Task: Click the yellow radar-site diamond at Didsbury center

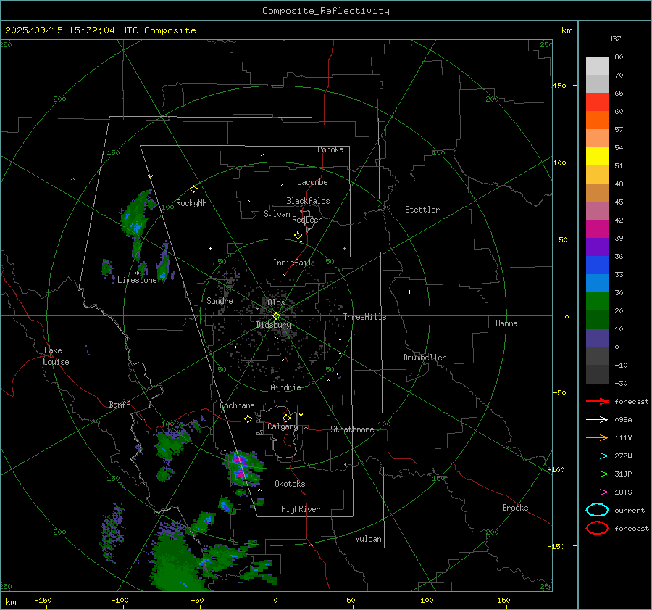Action: (x=277, y=316)
